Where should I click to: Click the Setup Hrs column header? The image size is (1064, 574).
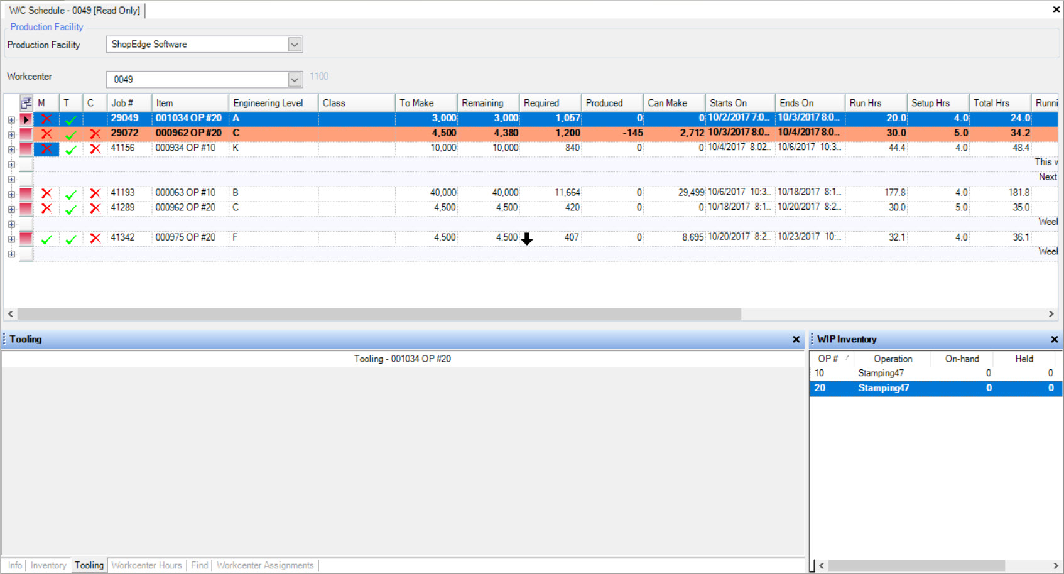[x=938, y=103]
